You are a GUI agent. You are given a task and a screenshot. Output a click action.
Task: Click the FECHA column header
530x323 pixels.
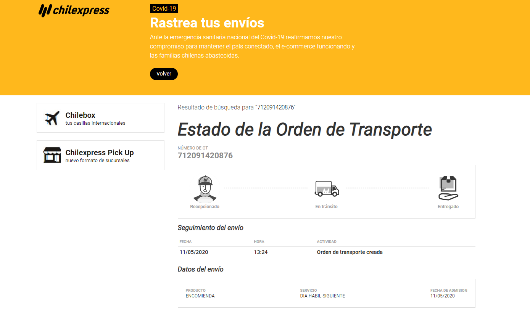pyautogui.click(x=185, y=242)
